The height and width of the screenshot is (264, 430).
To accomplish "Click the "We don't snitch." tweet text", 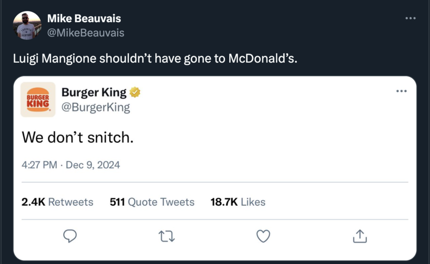I will tap(77, 138).
